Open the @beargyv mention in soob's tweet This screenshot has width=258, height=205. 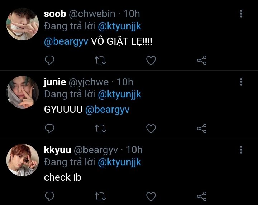66,42
